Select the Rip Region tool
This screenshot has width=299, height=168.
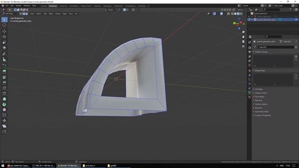(4, 132)
